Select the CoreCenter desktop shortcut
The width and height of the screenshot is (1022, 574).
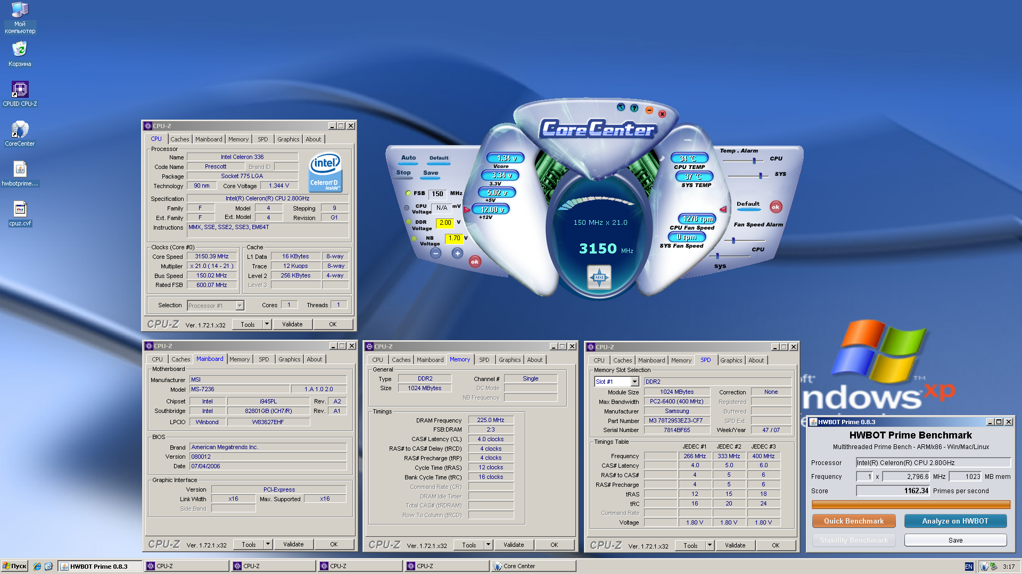[20, 134]
